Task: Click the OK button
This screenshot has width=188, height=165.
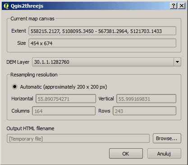Action: [x=126, y=154]
